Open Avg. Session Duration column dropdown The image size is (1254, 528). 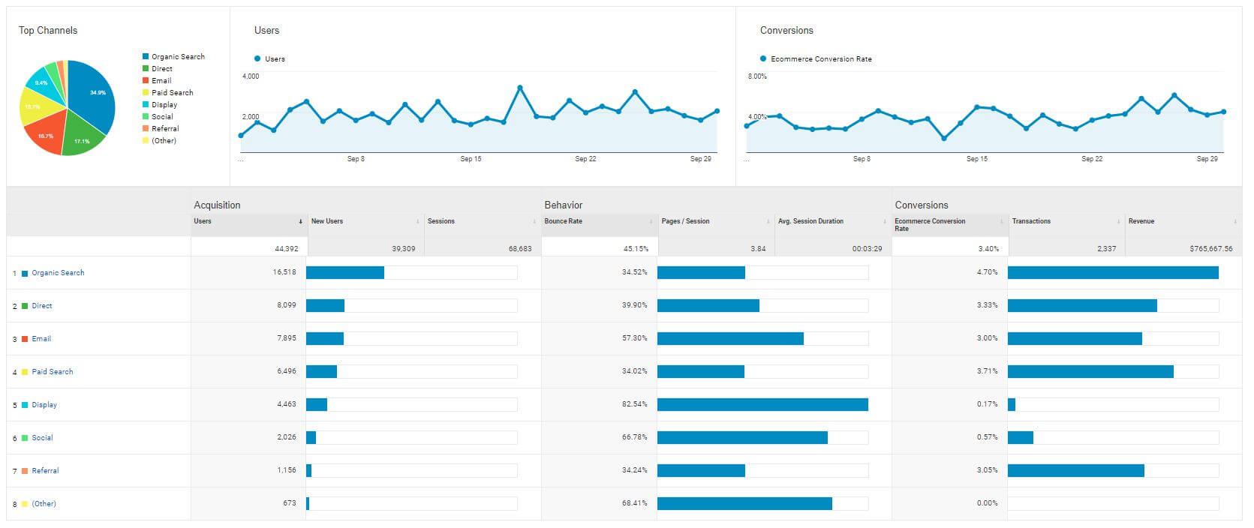click(885, 221)
